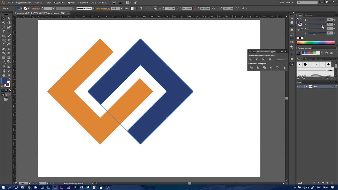The height and width of the screenshot is (190, 338).
Task: Select the Zoom magnifier tool
Action: pyautogui.click(x=9, y=75)
